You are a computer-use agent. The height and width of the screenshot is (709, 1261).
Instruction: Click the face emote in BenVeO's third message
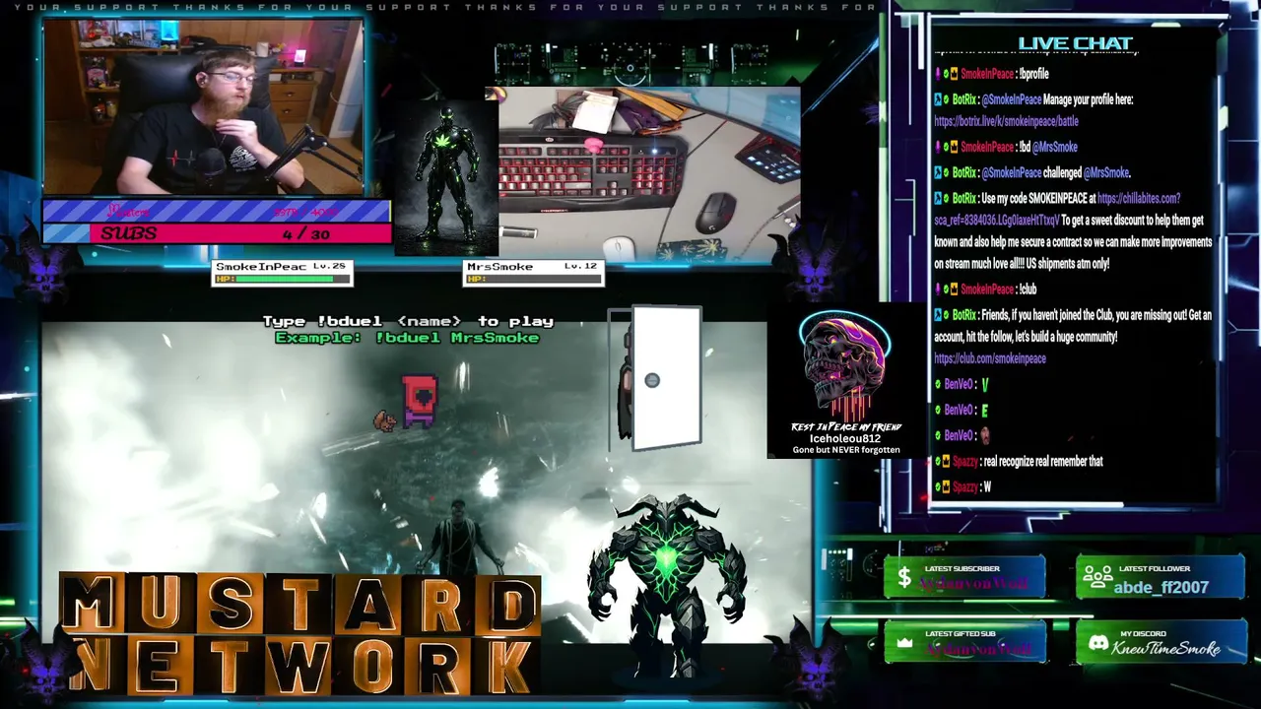click(x=985, y=435)
